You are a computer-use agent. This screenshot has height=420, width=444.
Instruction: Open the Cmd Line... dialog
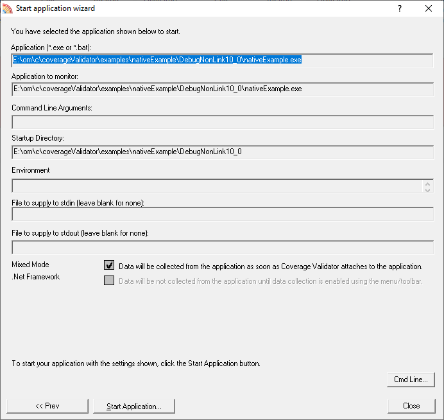pos(411,380)
